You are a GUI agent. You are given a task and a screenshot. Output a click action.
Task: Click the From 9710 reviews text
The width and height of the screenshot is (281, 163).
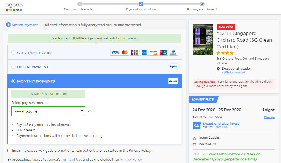[x=215, y=127]
